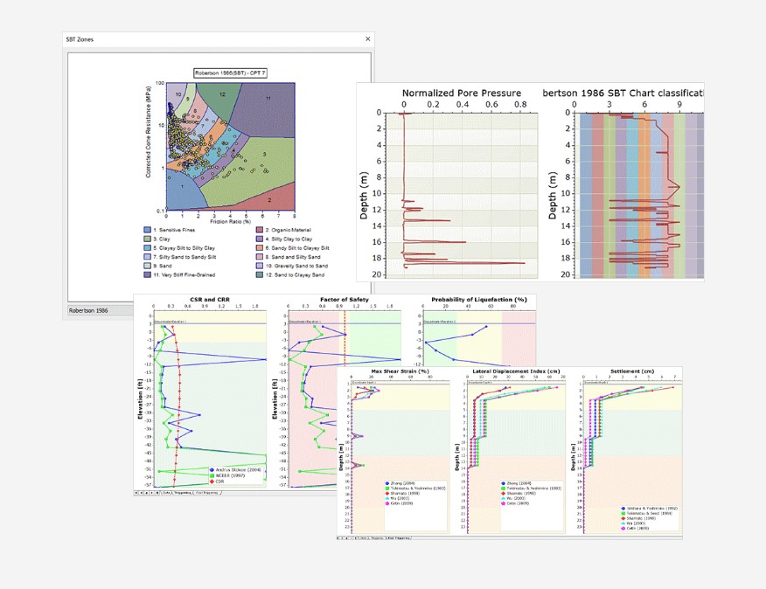Screen dimensions: 766x589
Task: Click 'Zhang (2004)' legend entry in Max Shear Strain
Action: point(400,483)
